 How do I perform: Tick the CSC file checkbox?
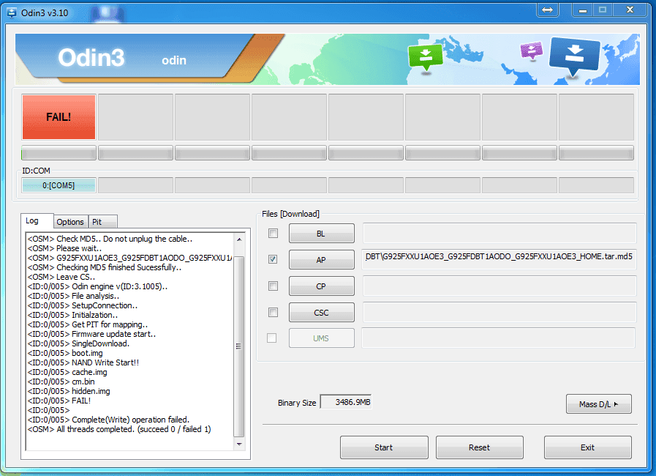pos(274,312)
